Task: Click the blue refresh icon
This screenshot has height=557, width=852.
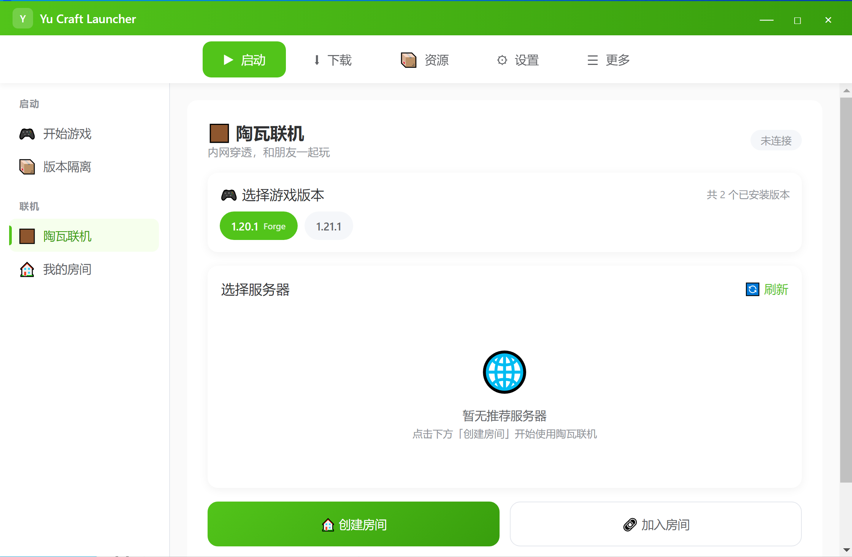Action: pos(752,289)
